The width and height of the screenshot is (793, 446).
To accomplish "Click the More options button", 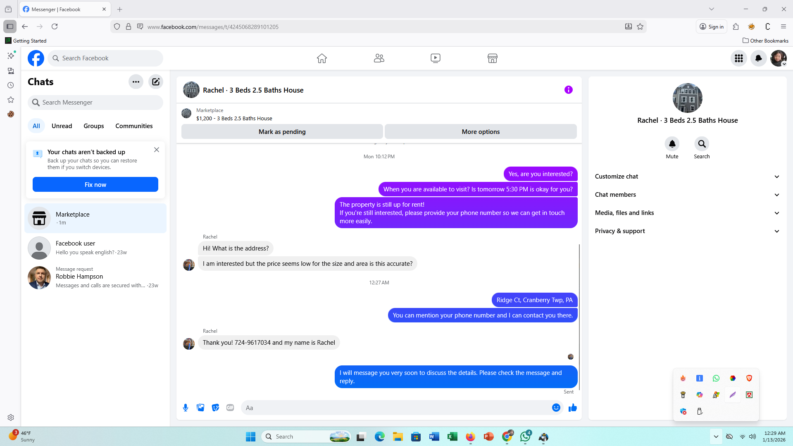I will tap(481, 131).
